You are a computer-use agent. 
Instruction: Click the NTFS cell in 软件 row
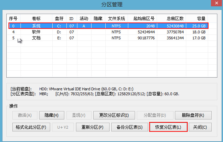[116, 32]
